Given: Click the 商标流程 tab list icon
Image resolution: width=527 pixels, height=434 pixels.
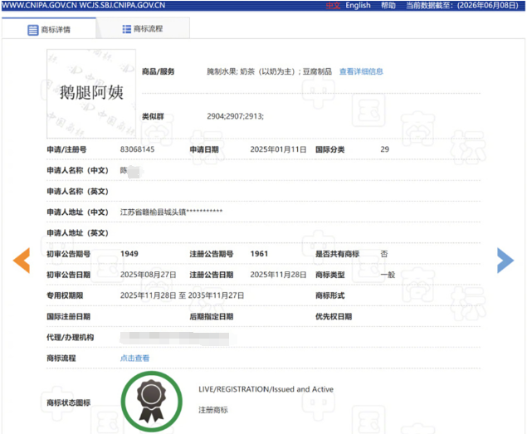Looking at the screenshot, I should [x=127, y=29].
